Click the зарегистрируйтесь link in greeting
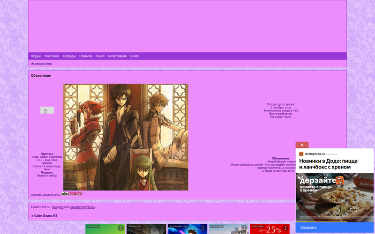Image resolution: width=375 pixels, height=234 pixels. (82, 207)
